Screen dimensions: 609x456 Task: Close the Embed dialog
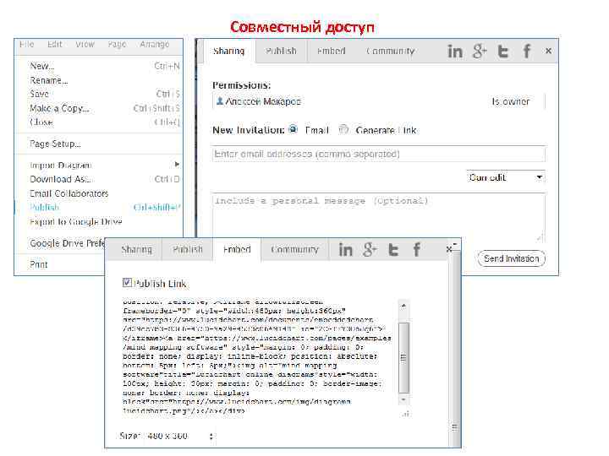coord(449,249)
